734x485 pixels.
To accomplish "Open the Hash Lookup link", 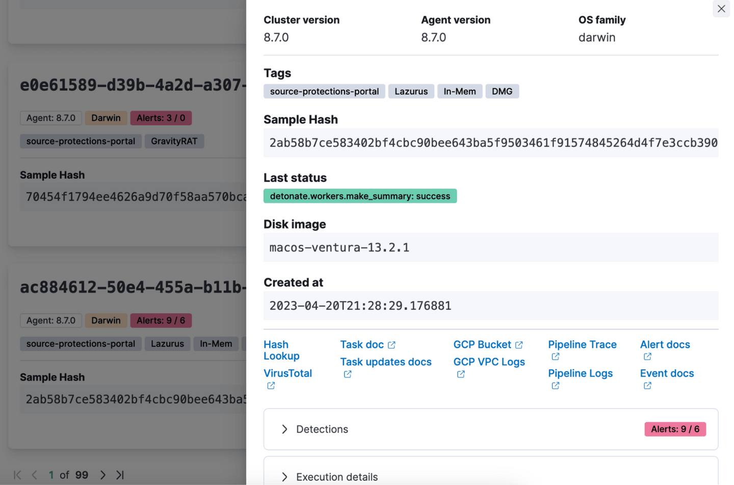I will click(x=281, y=350).
